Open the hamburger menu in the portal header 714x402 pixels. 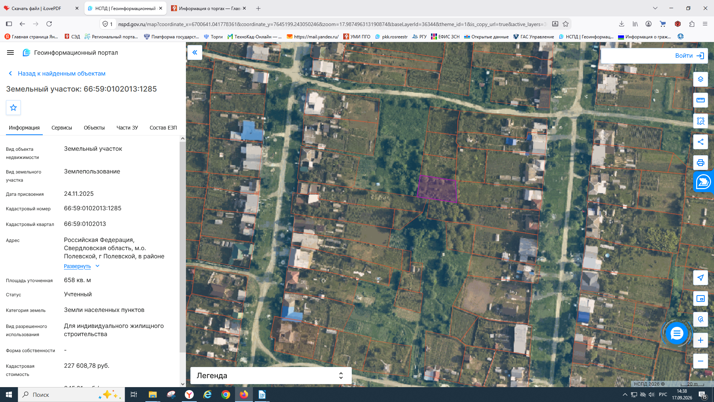[x=10, y=52]
